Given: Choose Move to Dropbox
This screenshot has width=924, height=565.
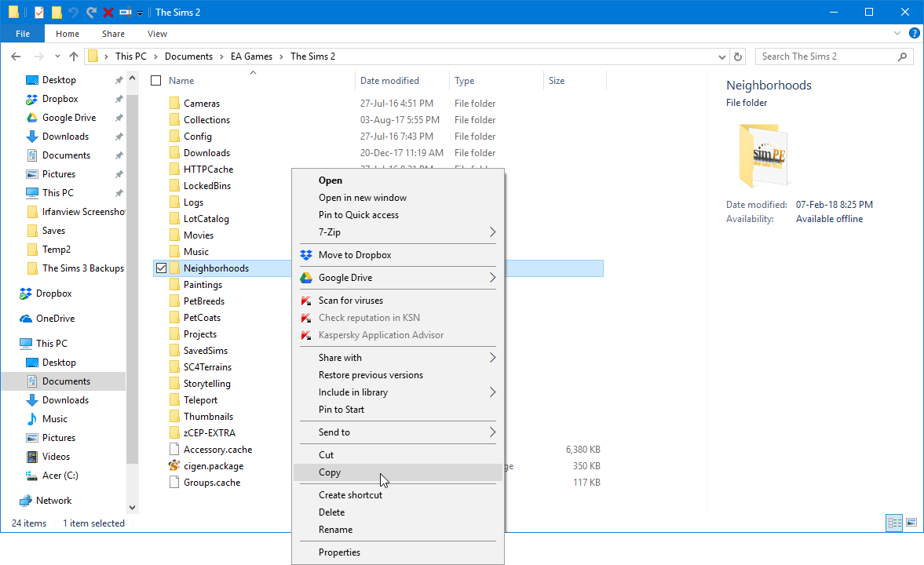Looking at the screenshot, I should tap(398, 255).
